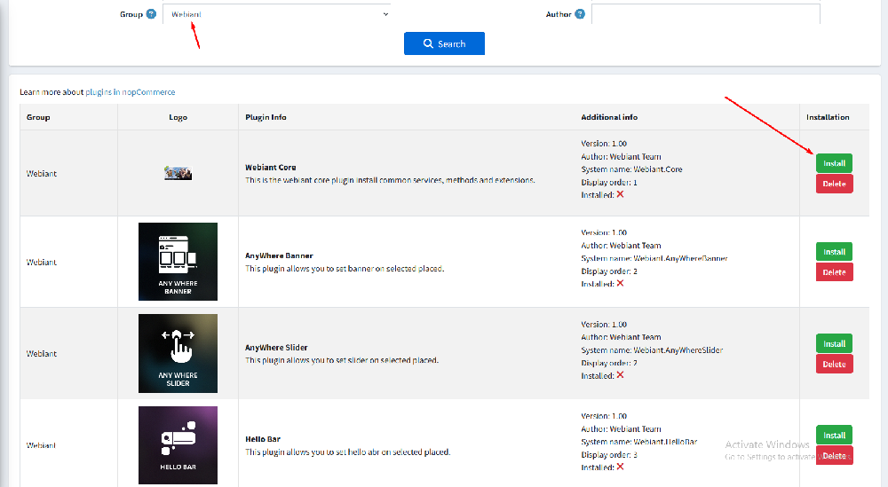Click the AnyWhere Slider plugin logo
Image resolution: width=888 pixels, height=487 pixels.
point(178,353)
